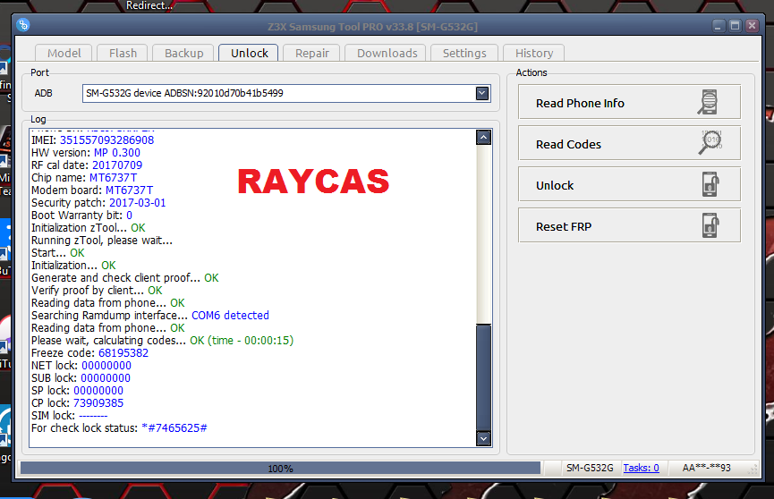This screenshot has height=499, width=774.
Task: Click the Unlock action button
Action: pos(629,184)
